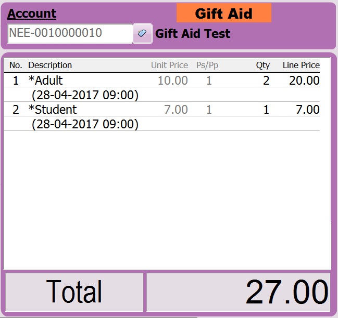Click the No. column header
338x318 pixels.
16,65
